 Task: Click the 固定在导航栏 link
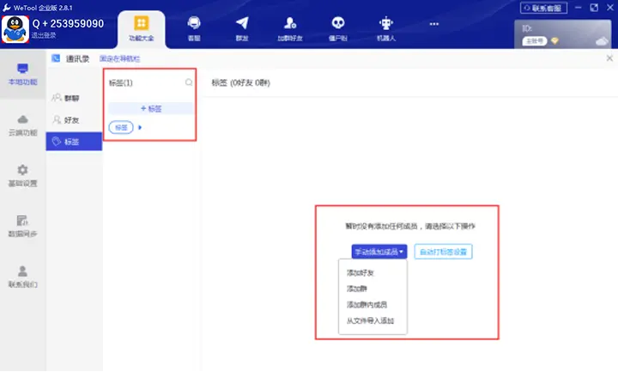[x=119, y=58]
